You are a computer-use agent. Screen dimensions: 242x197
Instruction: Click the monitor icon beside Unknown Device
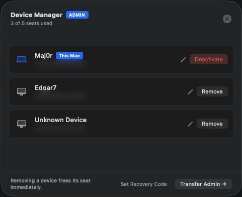[22, 124]
